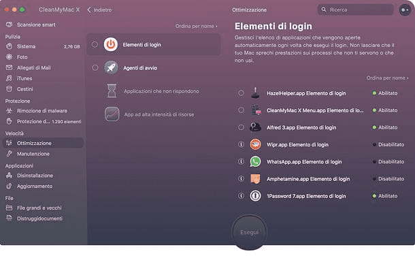The height and width of the screenshot is (262, 415).
Task: Open the Distruggidocumenti shredder item
Action: click(x=39, y=218)
